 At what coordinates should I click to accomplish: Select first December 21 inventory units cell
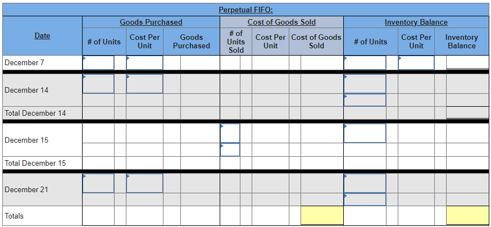pyautogui.click(x=365, y=183)
